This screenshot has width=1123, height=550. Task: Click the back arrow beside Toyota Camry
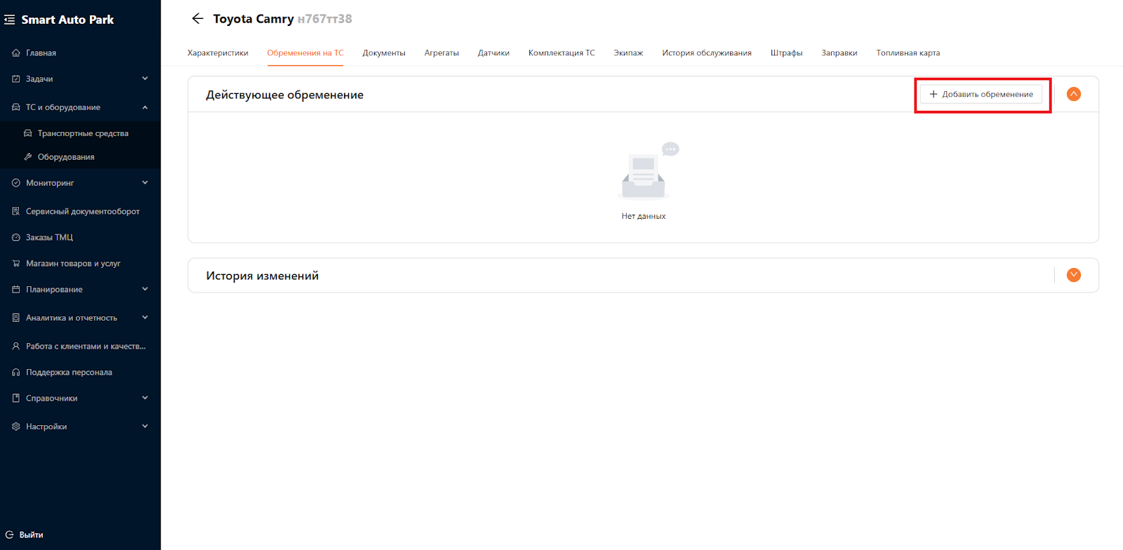(x=197, y=19)
